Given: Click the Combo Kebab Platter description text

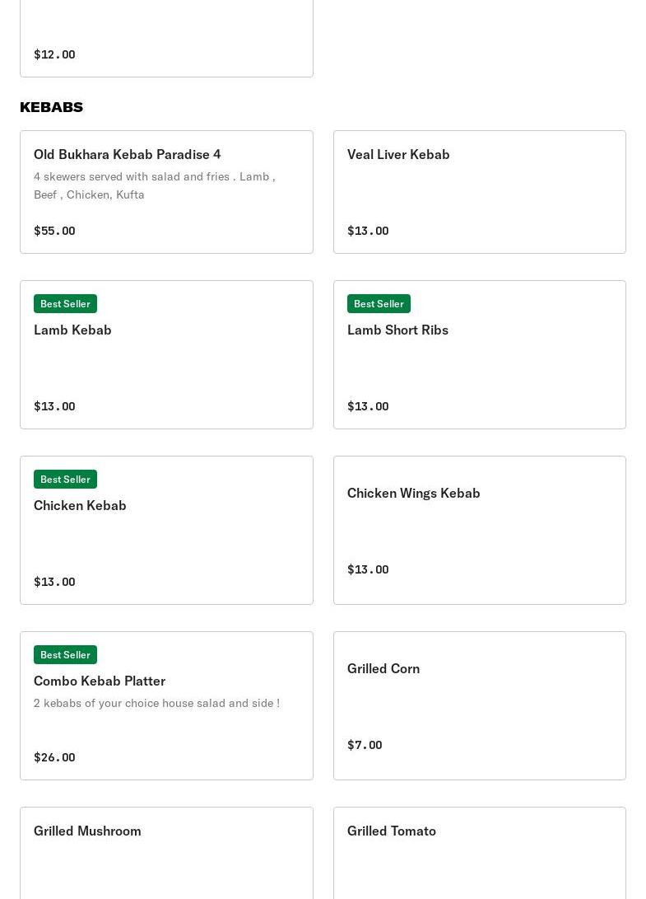Looking at the screenshot, I should point(156,703).
